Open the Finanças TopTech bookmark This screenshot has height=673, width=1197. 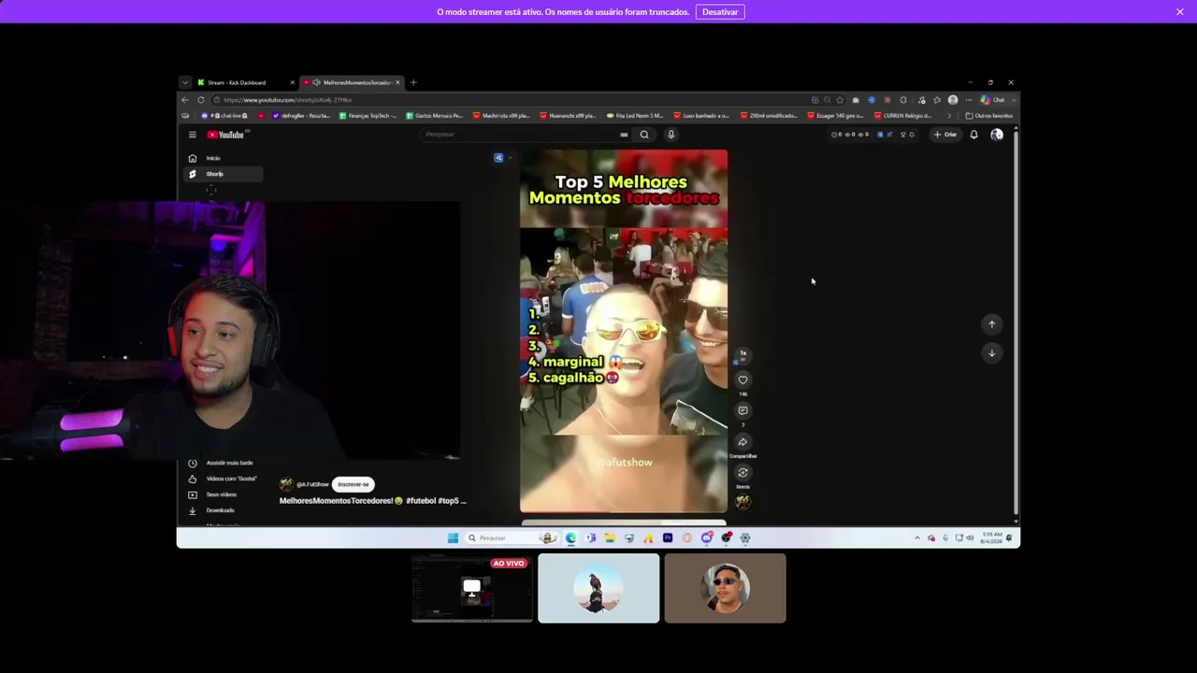(368, 116)
